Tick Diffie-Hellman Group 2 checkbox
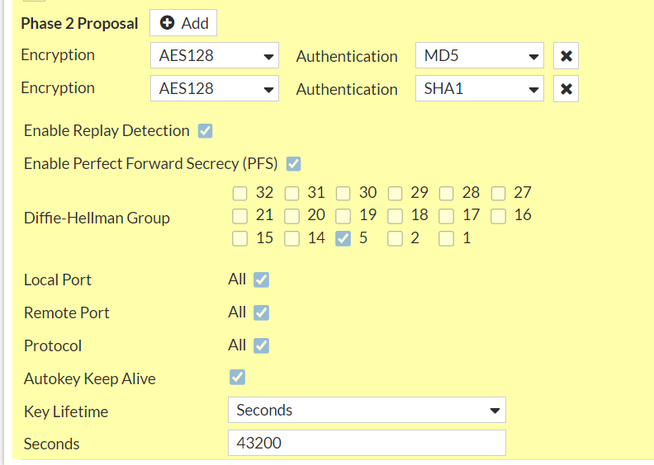Viewport: 654px width, 465px height. click(x=396, y=239)
